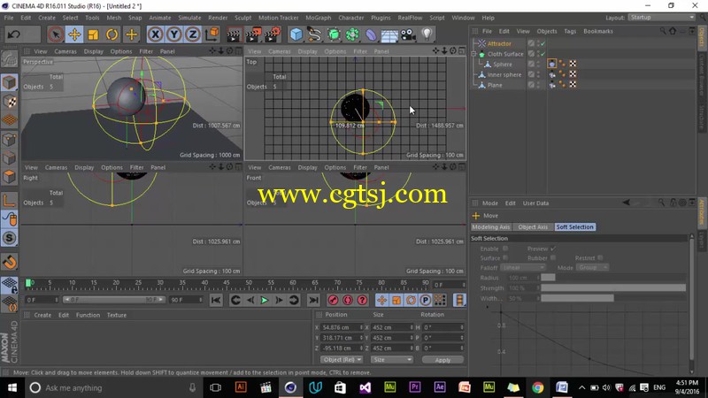Click Position X value field
Screen dimensions: 708x398
click(x=340, y=327)
